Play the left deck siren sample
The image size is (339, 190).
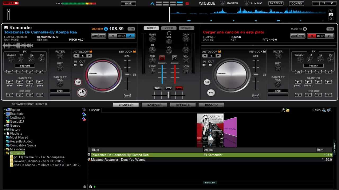(10, 82)
